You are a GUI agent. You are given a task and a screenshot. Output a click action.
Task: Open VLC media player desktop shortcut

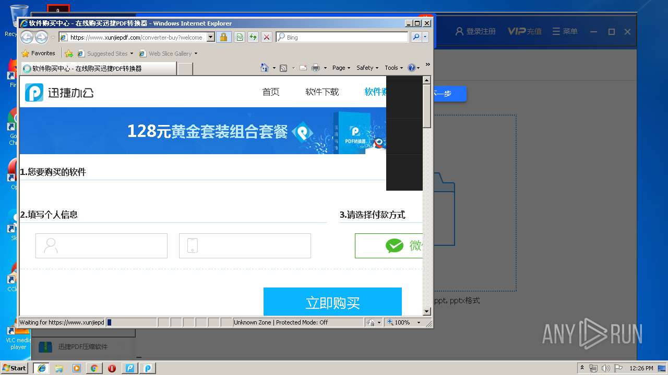18,337
